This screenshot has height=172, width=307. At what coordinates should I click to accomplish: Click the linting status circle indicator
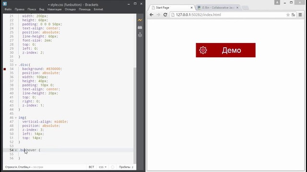pyautogui.click(x=113, y=167)
